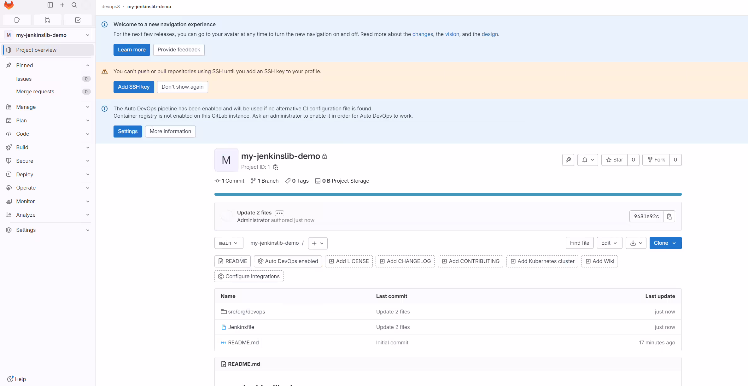Image resolution: width=748 pixels, height=386 pixels.
Task: Star the my-jenkinslib-demo project
Action: pos(614,160)
